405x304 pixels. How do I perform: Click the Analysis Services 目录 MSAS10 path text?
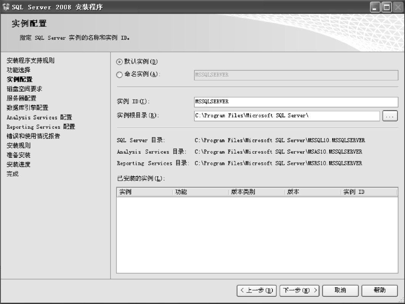pyautogui.click(x=279, y=152)
